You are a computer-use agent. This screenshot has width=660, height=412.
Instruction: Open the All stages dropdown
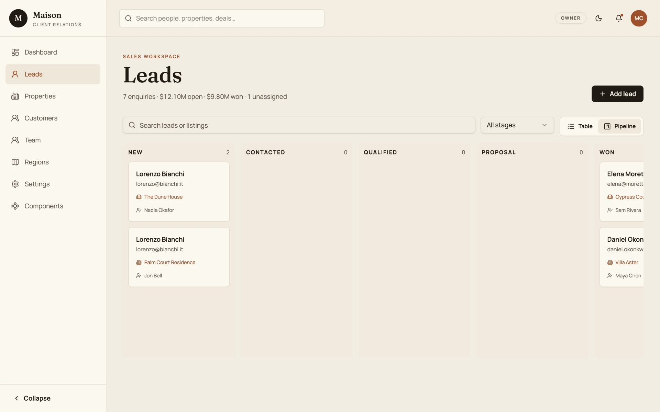(517, 125)
